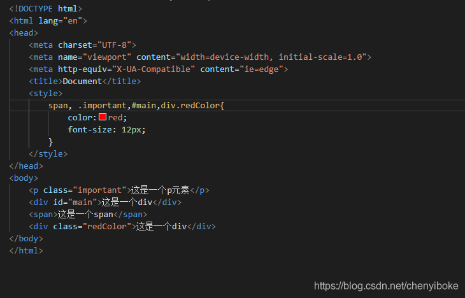This screenshot has width=465, height=298.
Task: Click the 'color:' property name
Action: pyautogui.click(x=82, y=118)
